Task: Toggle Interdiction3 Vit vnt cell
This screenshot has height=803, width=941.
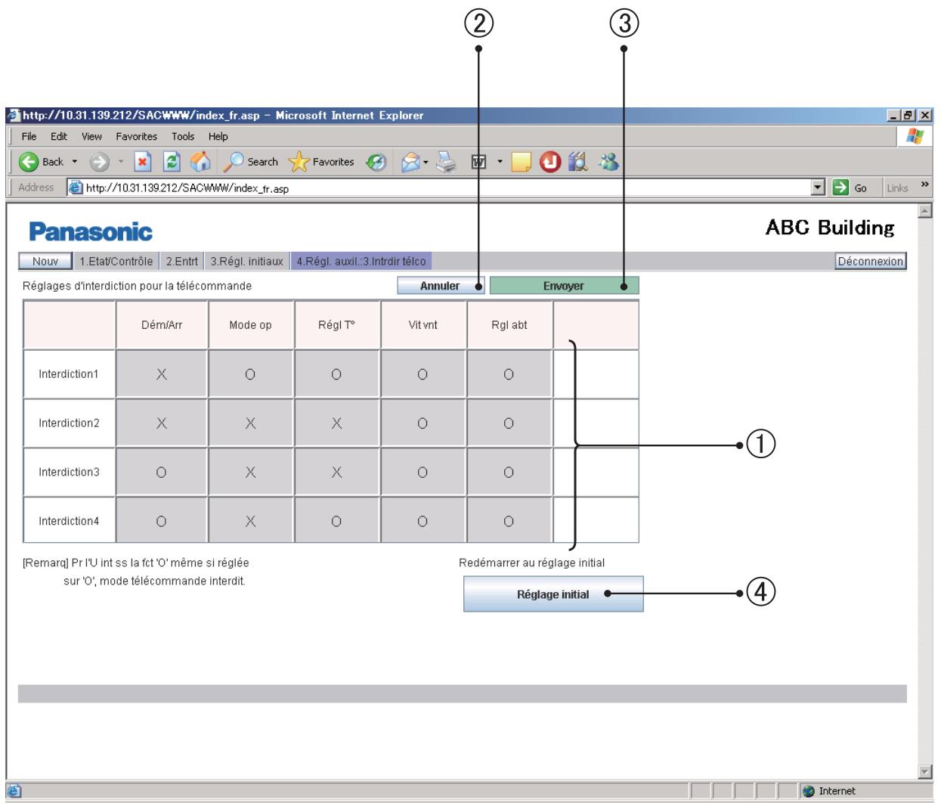Action: coord(423,473)
